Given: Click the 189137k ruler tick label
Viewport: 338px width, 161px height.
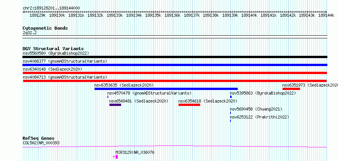Looking at the screenshot, I should (x=192, y=16).
